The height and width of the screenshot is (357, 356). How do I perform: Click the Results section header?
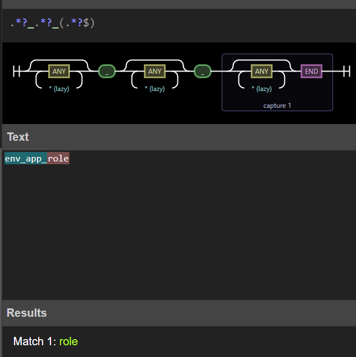point(27,313)
